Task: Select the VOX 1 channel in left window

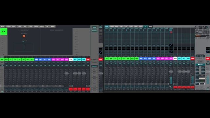Action: click(53, 59)
